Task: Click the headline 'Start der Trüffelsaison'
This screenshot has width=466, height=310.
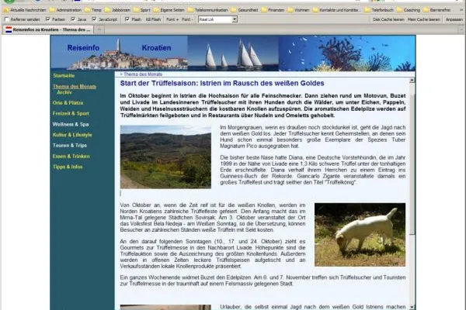Action: 222,84
